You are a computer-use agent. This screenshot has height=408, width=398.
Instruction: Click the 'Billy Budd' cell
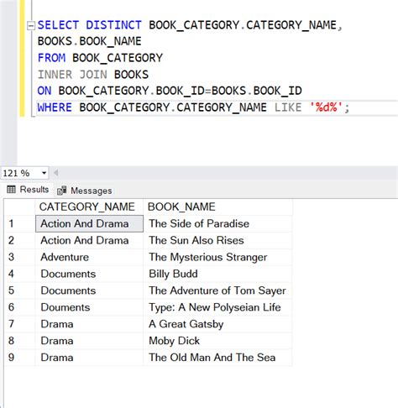pyautogui.click(x=217, y=274)
